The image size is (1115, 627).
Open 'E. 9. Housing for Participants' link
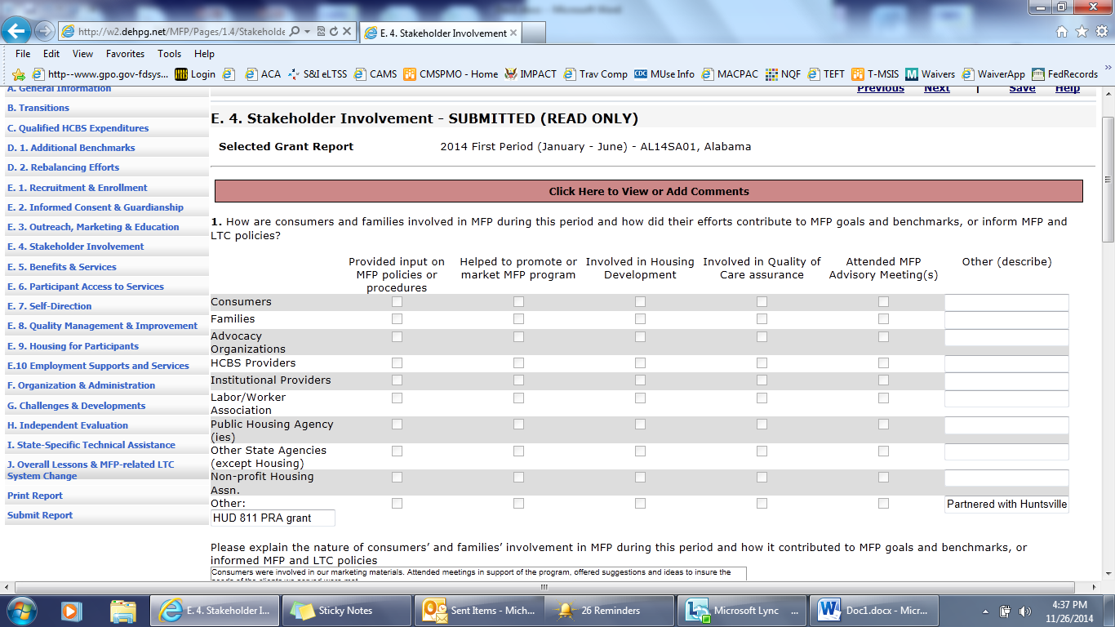click(x=73, y=346)
